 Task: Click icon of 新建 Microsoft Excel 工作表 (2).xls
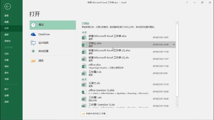[x=84, y=59]
